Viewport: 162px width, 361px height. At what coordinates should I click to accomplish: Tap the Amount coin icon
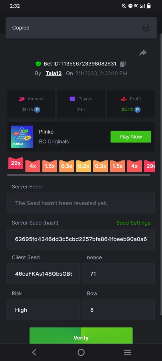click(37, 110)
